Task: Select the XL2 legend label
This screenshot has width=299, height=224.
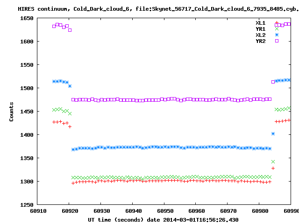Action: point(261,35)
